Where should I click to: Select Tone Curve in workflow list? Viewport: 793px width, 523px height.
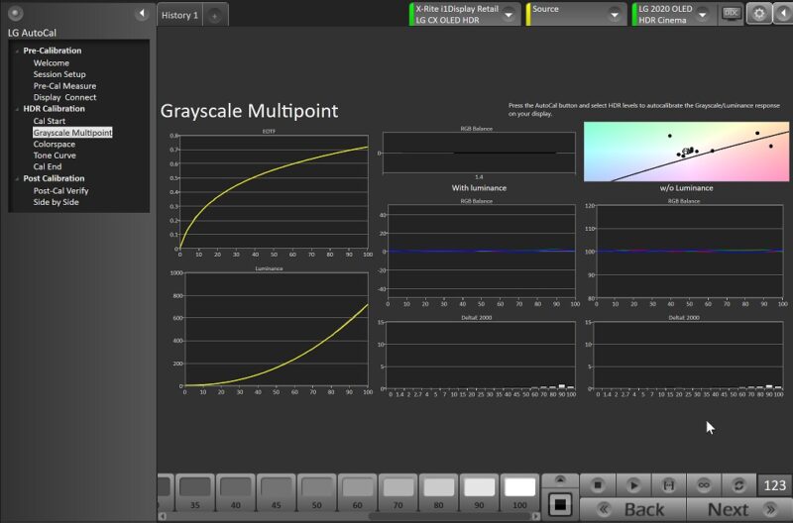[x=55, y=156]
